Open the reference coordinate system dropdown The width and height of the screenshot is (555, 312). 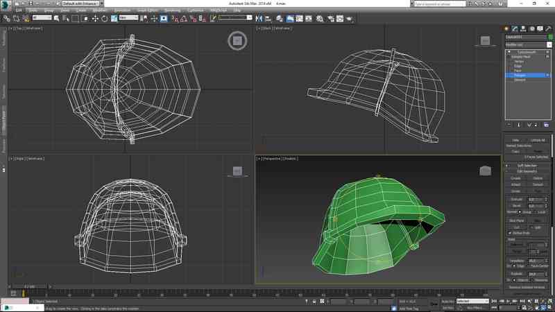coord(128,18)
